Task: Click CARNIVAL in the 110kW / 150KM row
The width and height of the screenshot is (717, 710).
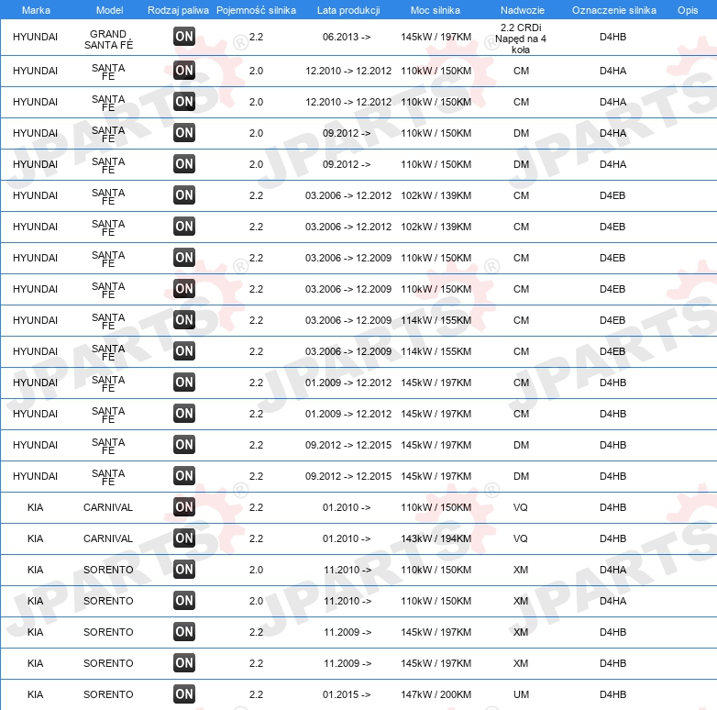Action: (x=108, y=507)
